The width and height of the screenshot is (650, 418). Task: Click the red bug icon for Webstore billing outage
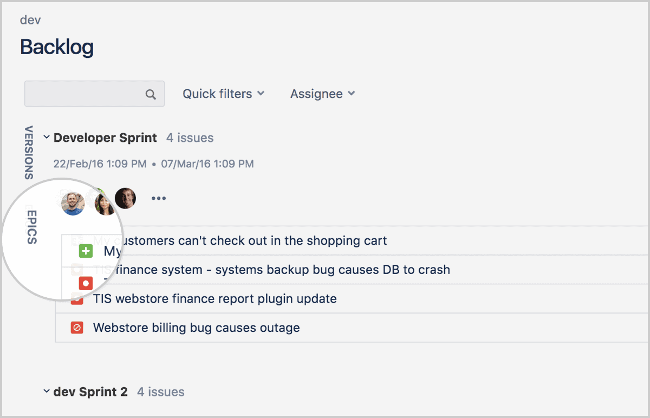76,328
